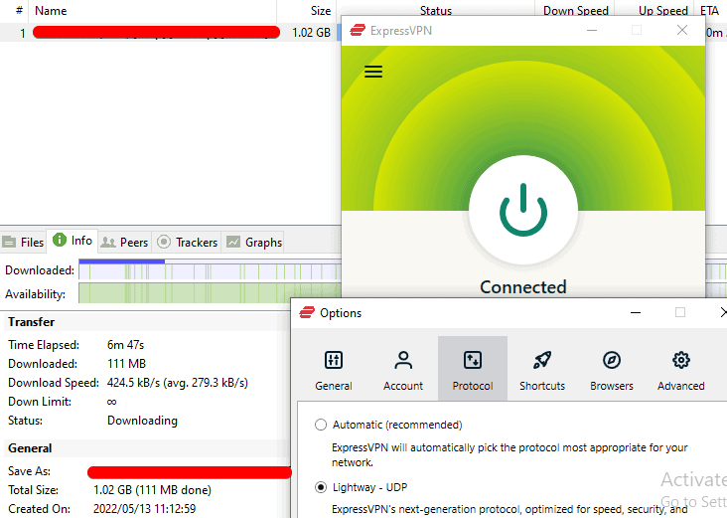Click Created On value 2022/05/13 11:12:59

144,509
